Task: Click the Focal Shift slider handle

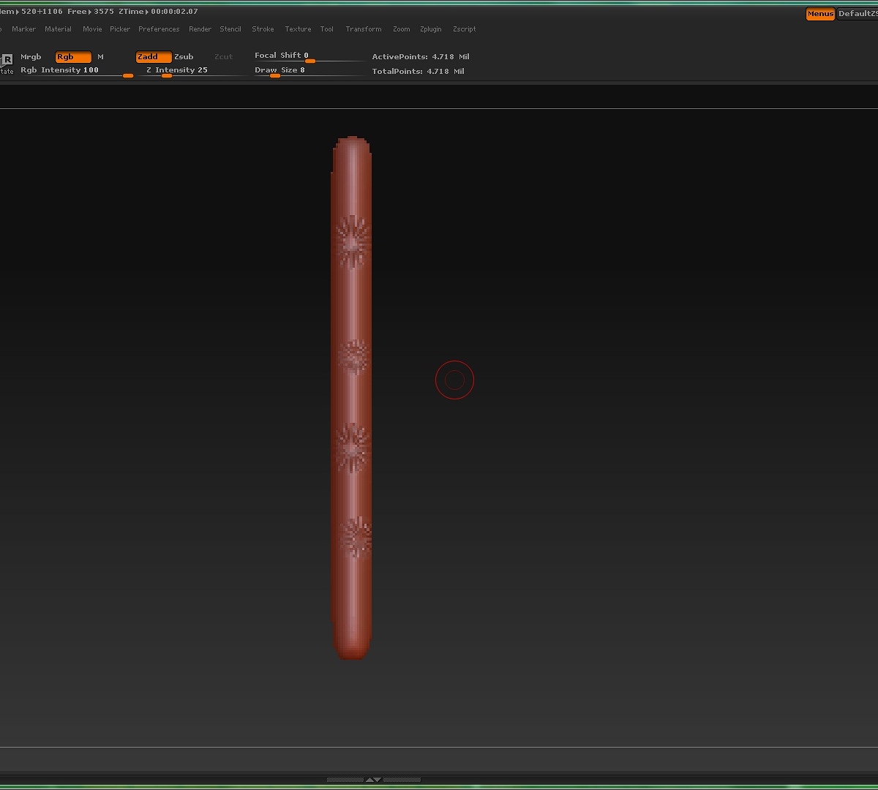Action: tap(309, 61)
